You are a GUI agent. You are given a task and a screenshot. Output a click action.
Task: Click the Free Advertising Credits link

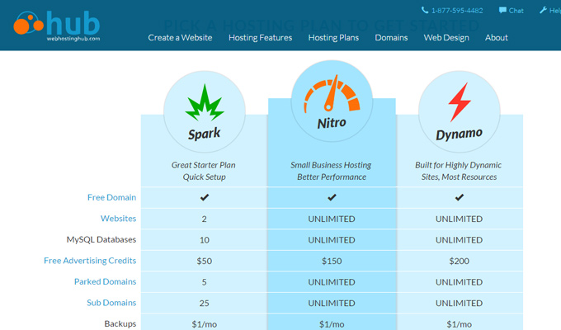pos(90,261)
